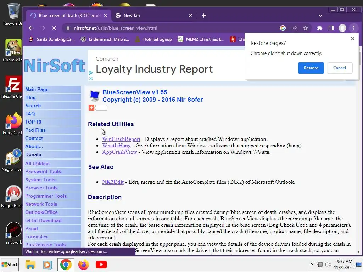Click Cancel in Restore pages dialog

coord(340,68)
